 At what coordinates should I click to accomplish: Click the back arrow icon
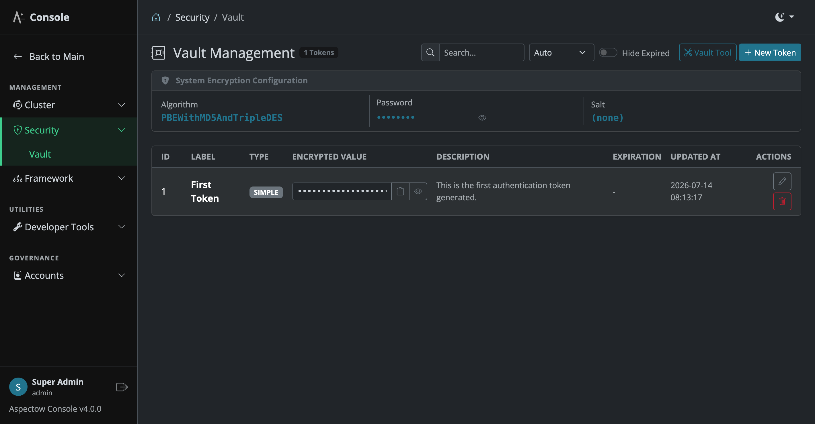(18, 57)
